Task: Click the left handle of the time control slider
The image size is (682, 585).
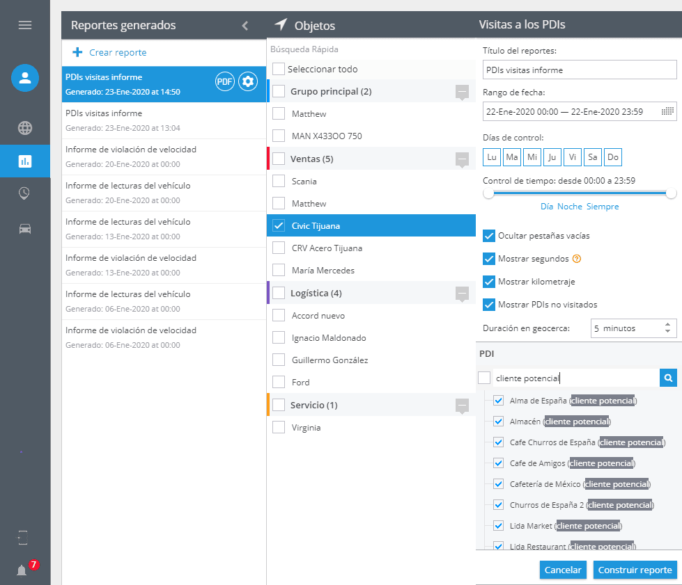Action: (x=488, y=193)
